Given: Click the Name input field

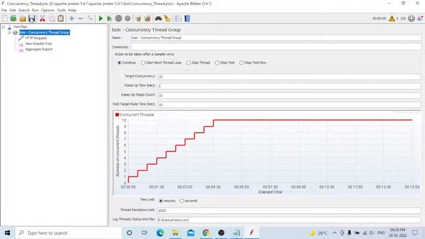Looking at the screenshot, I should coord(276,38).
